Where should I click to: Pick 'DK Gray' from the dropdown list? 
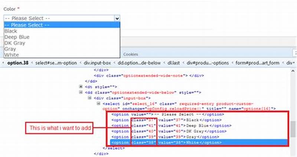pyautogui.click(x=62, y=43)
